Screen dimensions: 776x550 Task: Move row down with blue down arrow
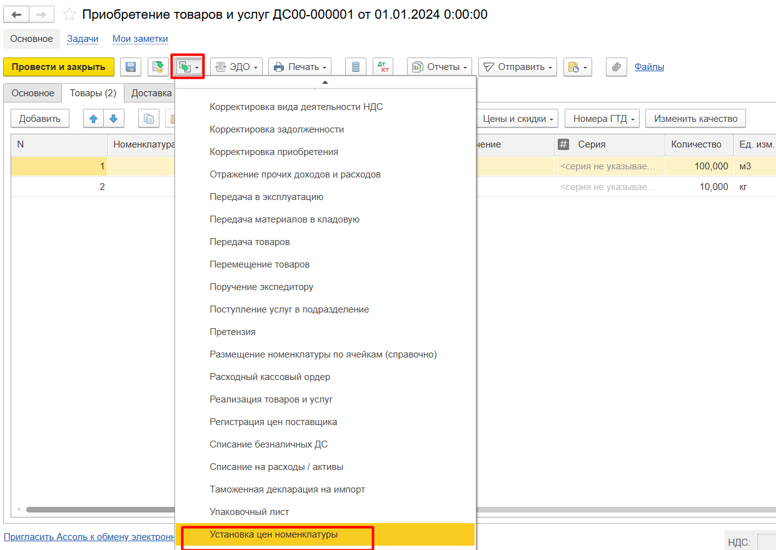tap(113, 119)
